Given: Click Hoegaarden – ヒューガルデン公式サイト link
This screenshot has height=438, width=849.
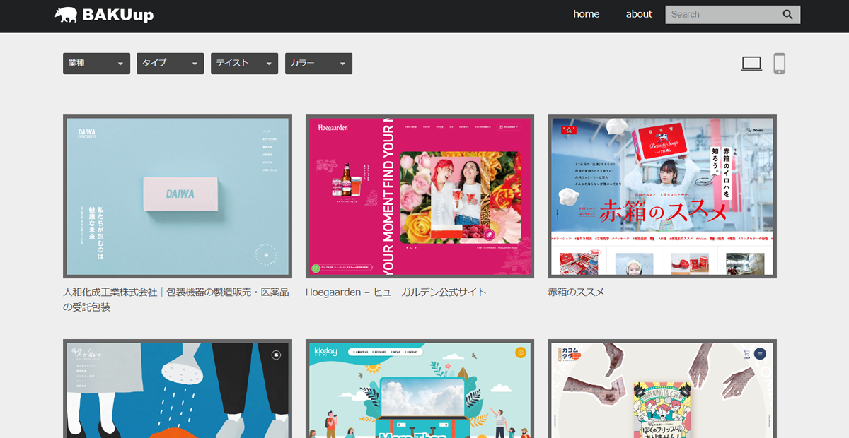Looking at the screenshot, I should [396, 292].
